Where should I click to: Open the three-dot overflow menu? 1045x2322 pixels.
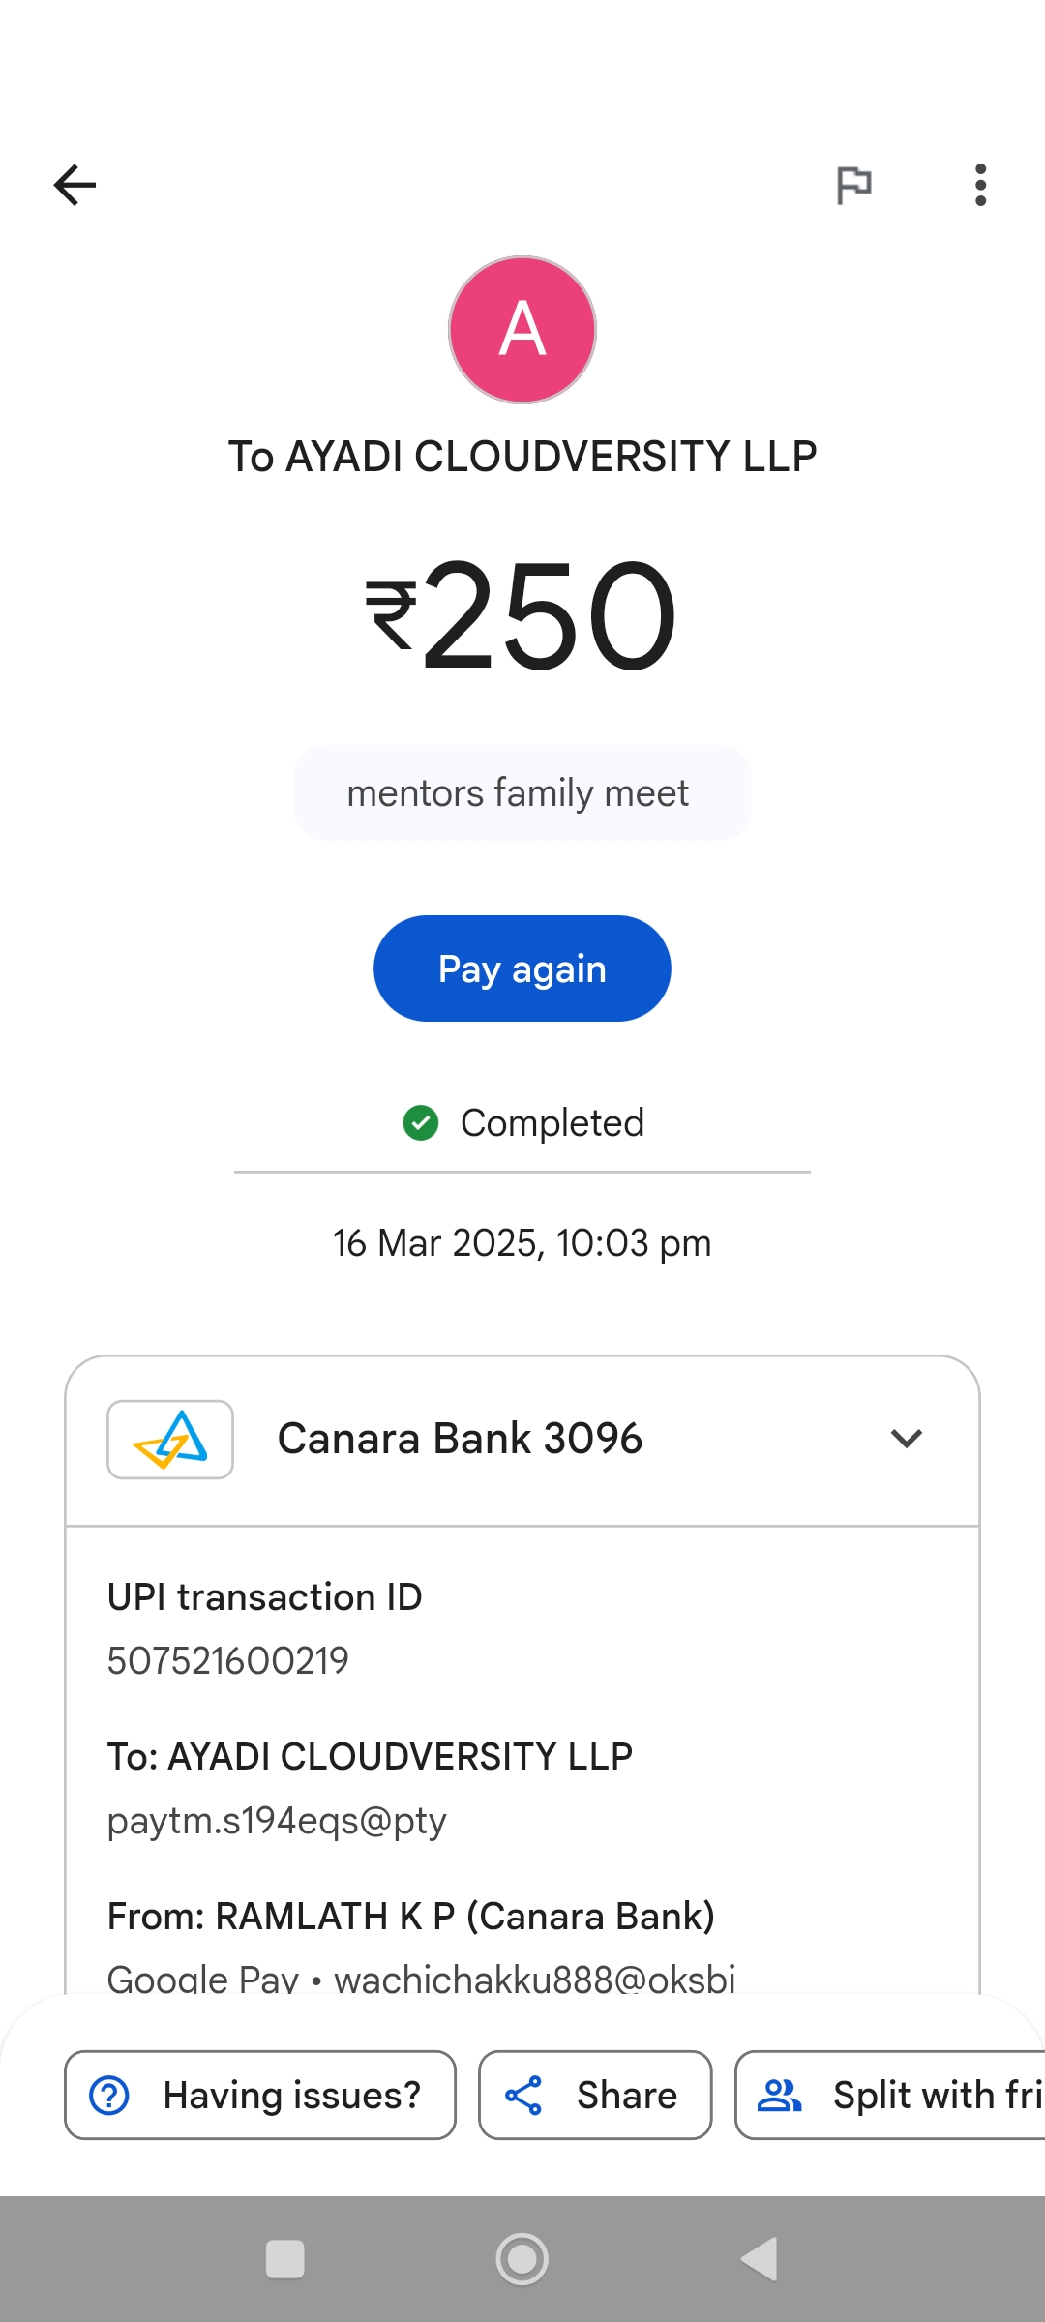point(980,185)
